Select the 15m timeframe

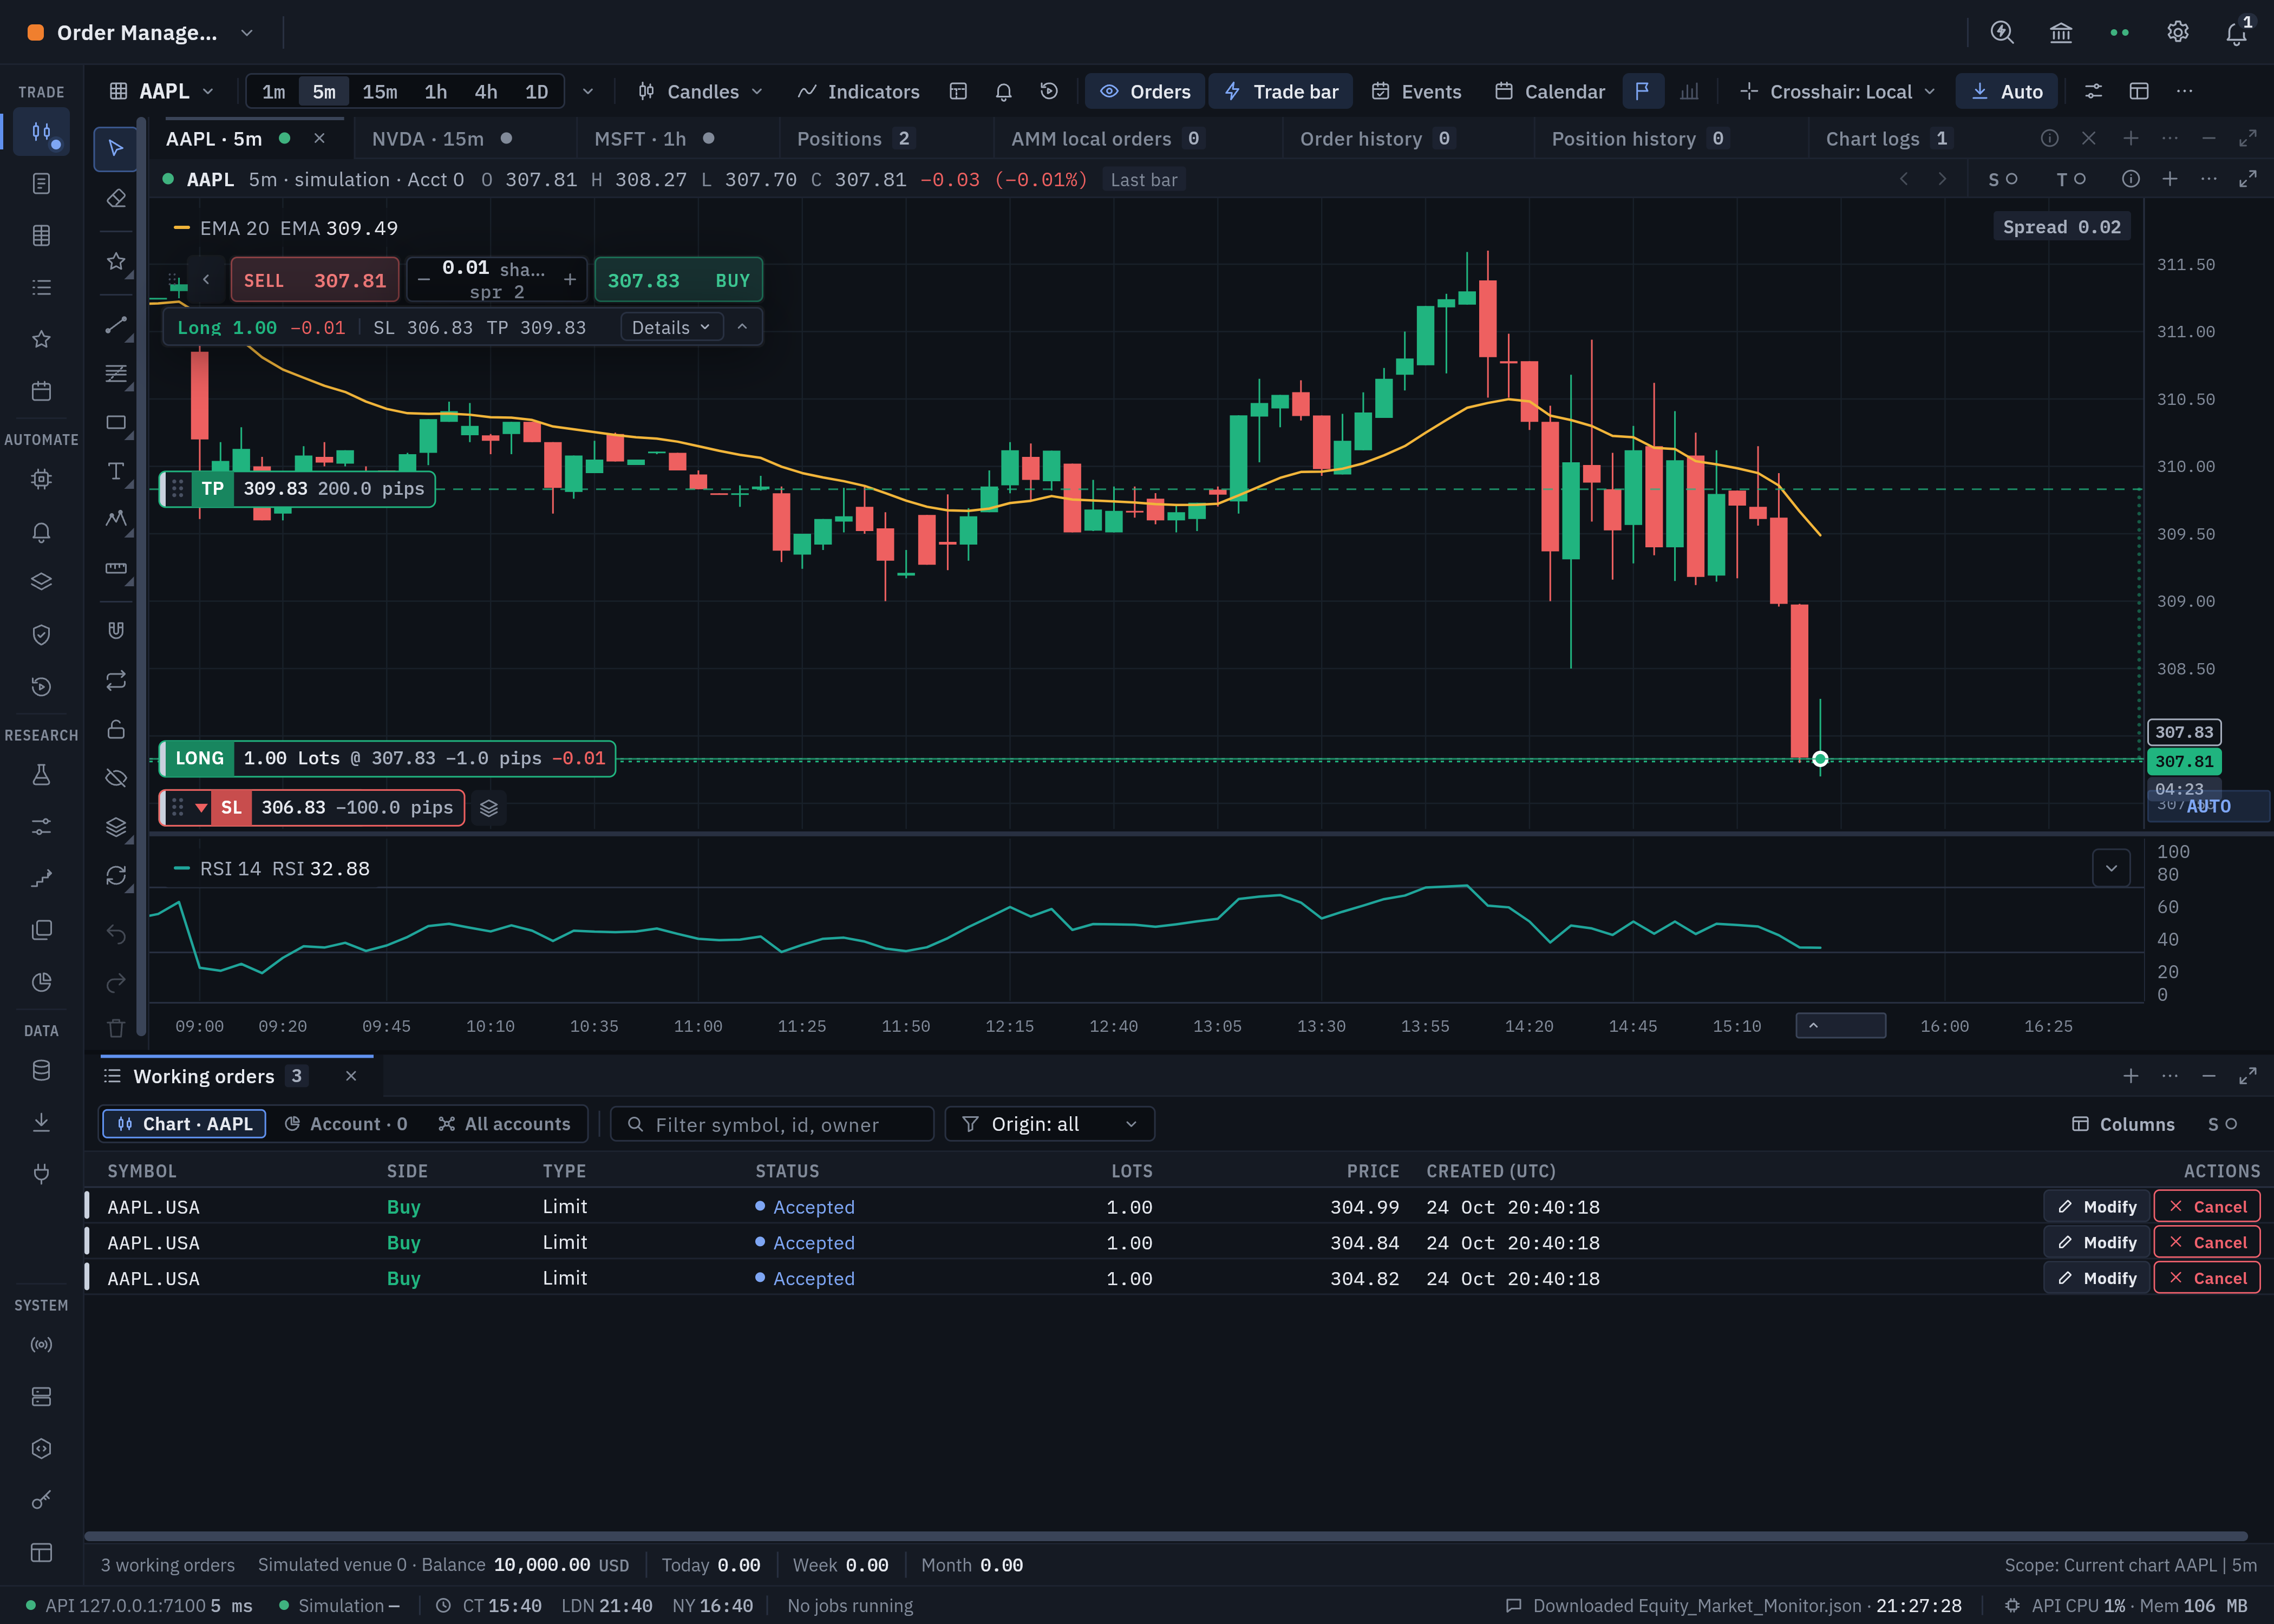[379, 91]
